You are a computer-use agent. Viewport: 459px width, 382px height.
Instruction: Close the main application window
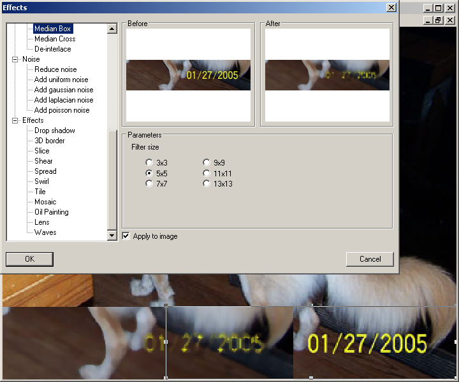pos(450,8)
